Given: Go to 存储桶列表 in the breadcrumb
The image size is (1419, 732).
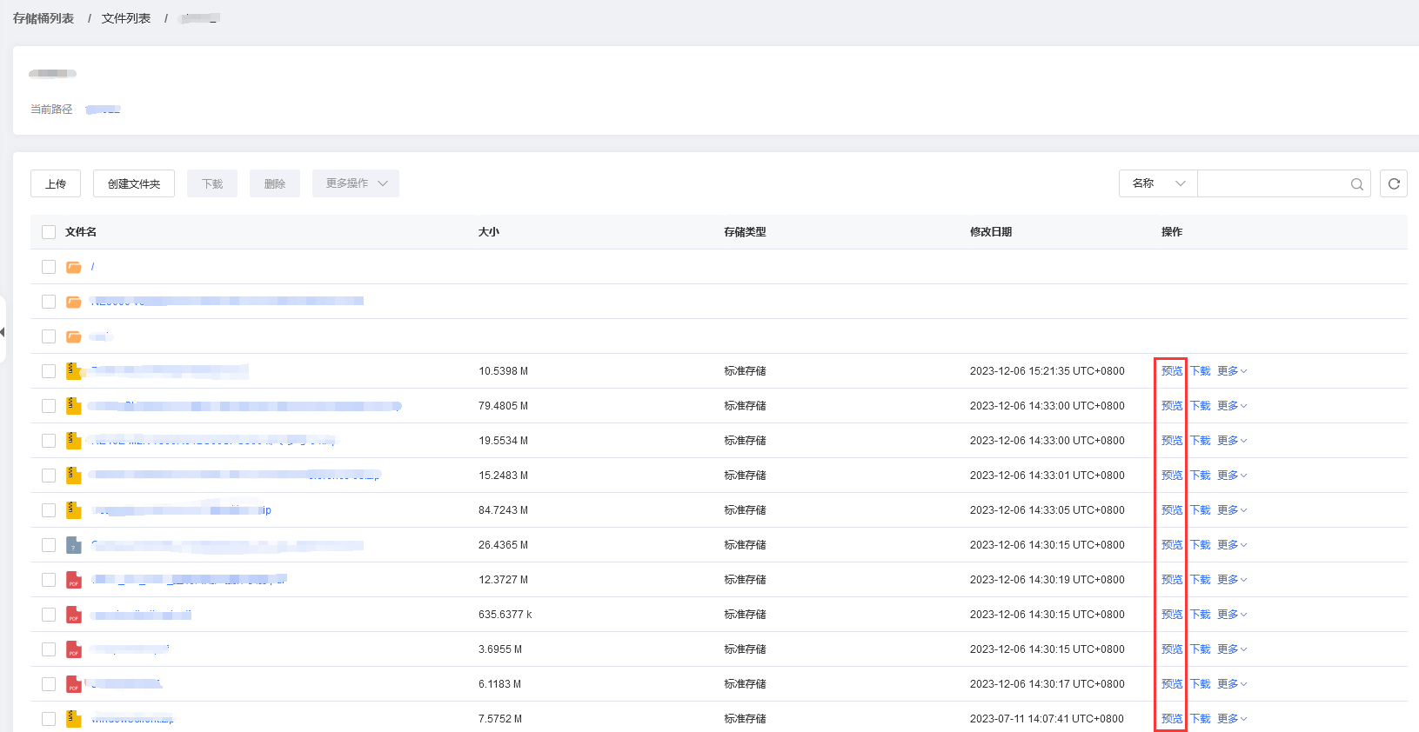Looking at the screenshot, I should (x=44, y=18).
